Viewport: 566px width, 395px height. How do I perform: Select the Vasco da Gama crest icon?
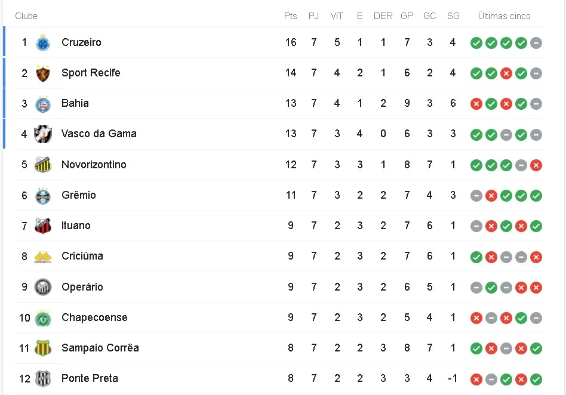(43, 134)
